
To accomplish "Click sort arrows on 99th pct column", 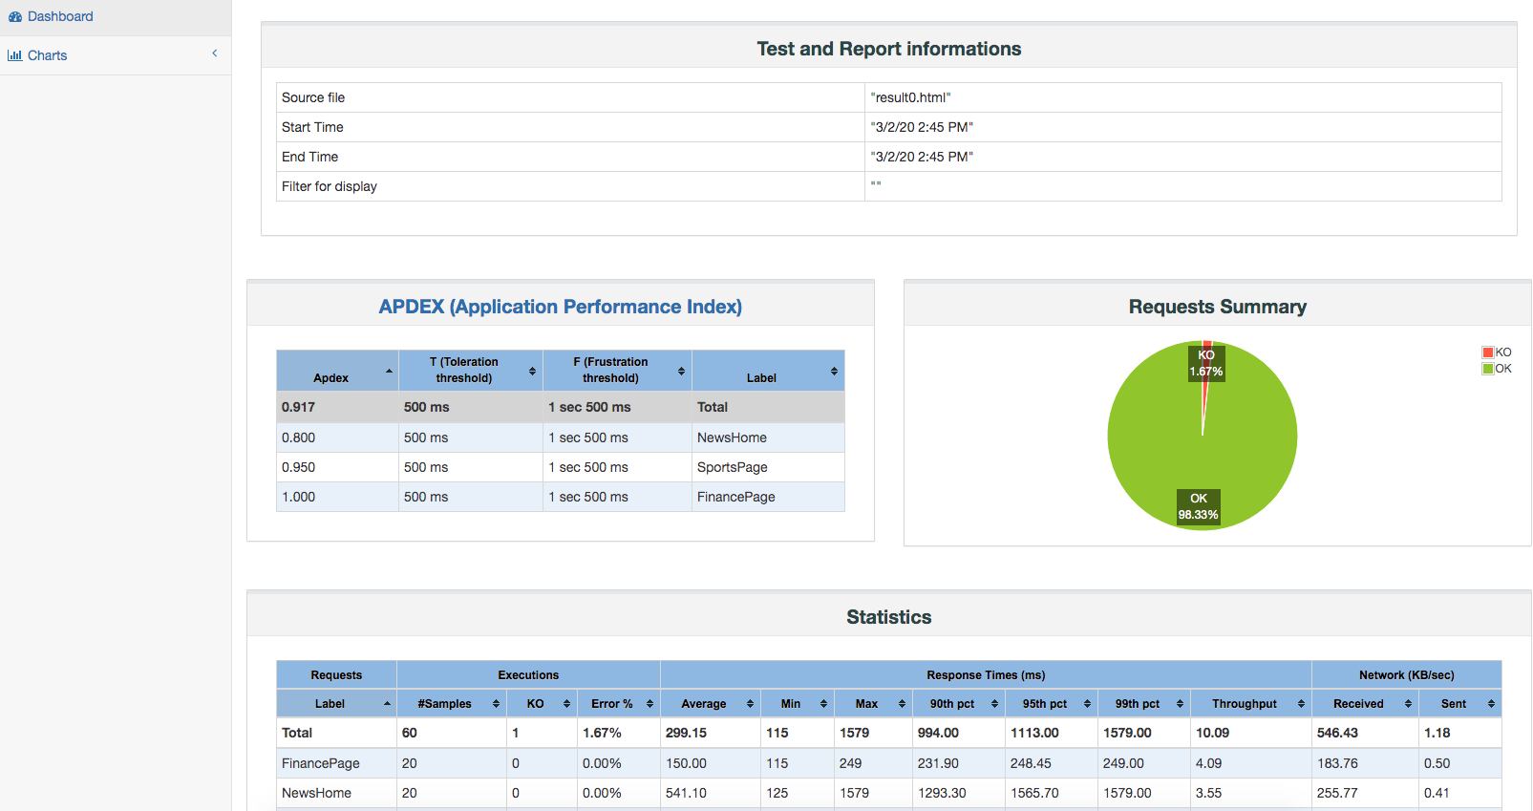I will click(x=1180, y=704).
